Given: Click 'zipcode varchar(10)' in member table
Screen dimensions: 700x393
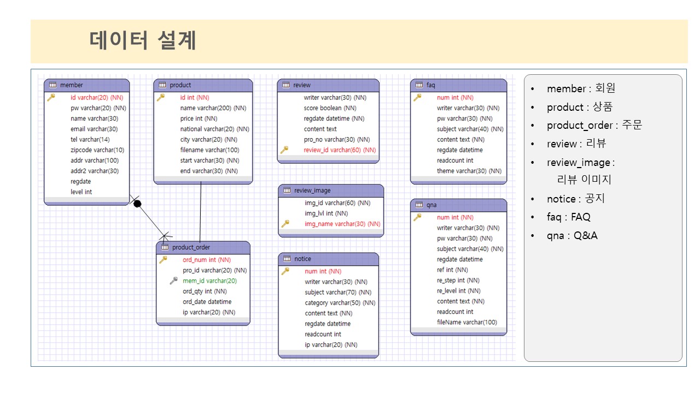Looking at the screenshot, I should 97,150.
